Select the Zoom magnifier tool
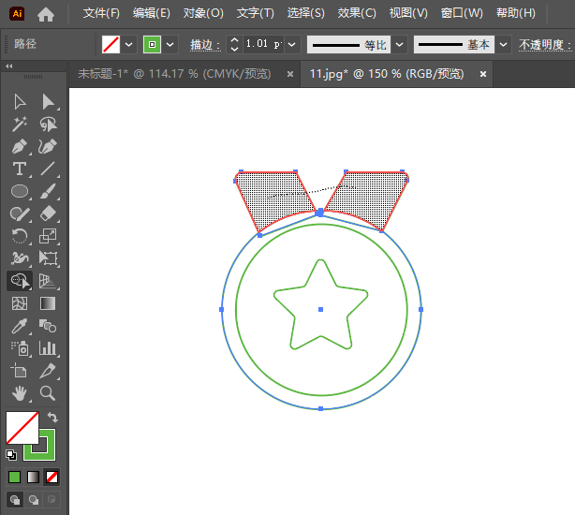 [x=48, y=393]
